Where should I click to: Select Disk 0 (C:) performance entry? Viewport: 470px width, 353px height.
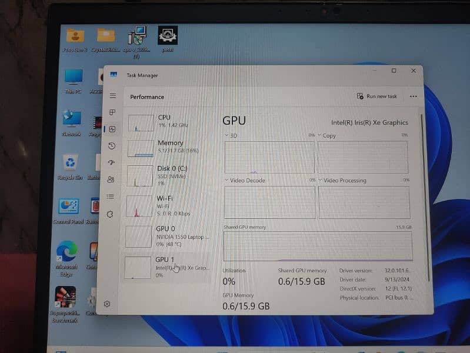point(169,176)
